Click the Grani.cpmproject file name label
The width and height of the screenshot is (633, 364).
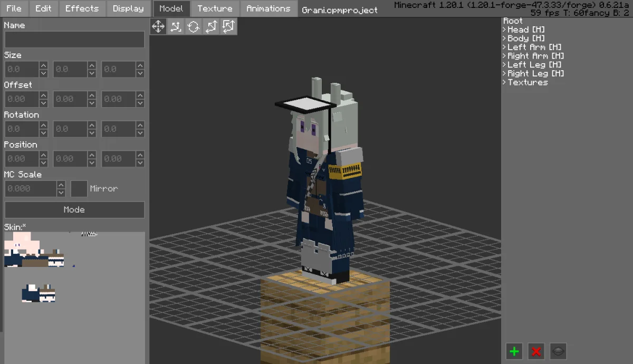(x=340, y=10)
